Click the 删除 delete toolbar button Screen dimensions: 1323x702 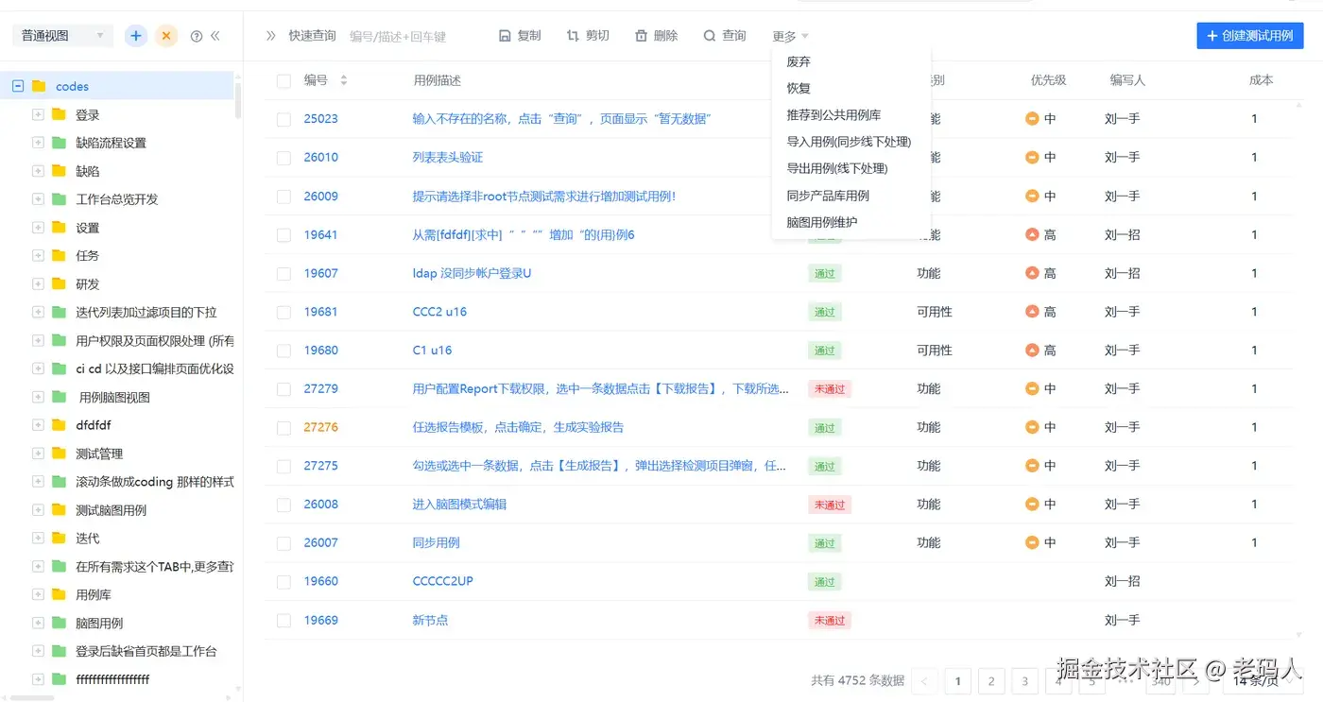click(656, 36)
